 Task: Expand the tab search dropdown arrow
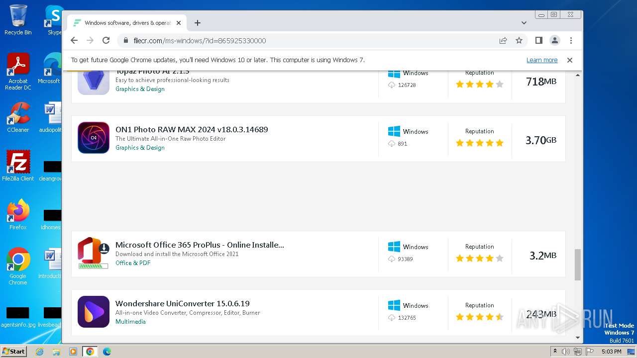coord(524,23)
